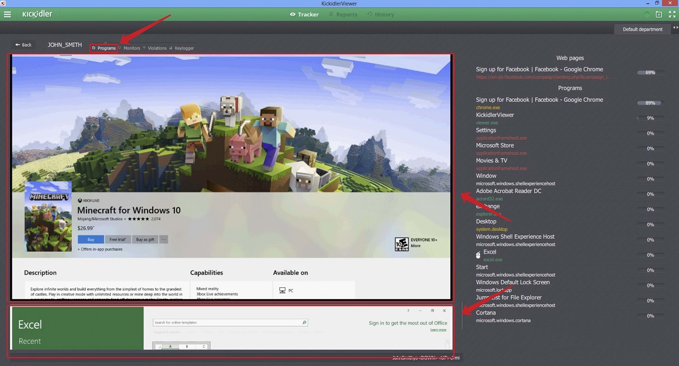Select the Adobe Acrobat Reader DC row
679x366 pixels.
(570, 195)
